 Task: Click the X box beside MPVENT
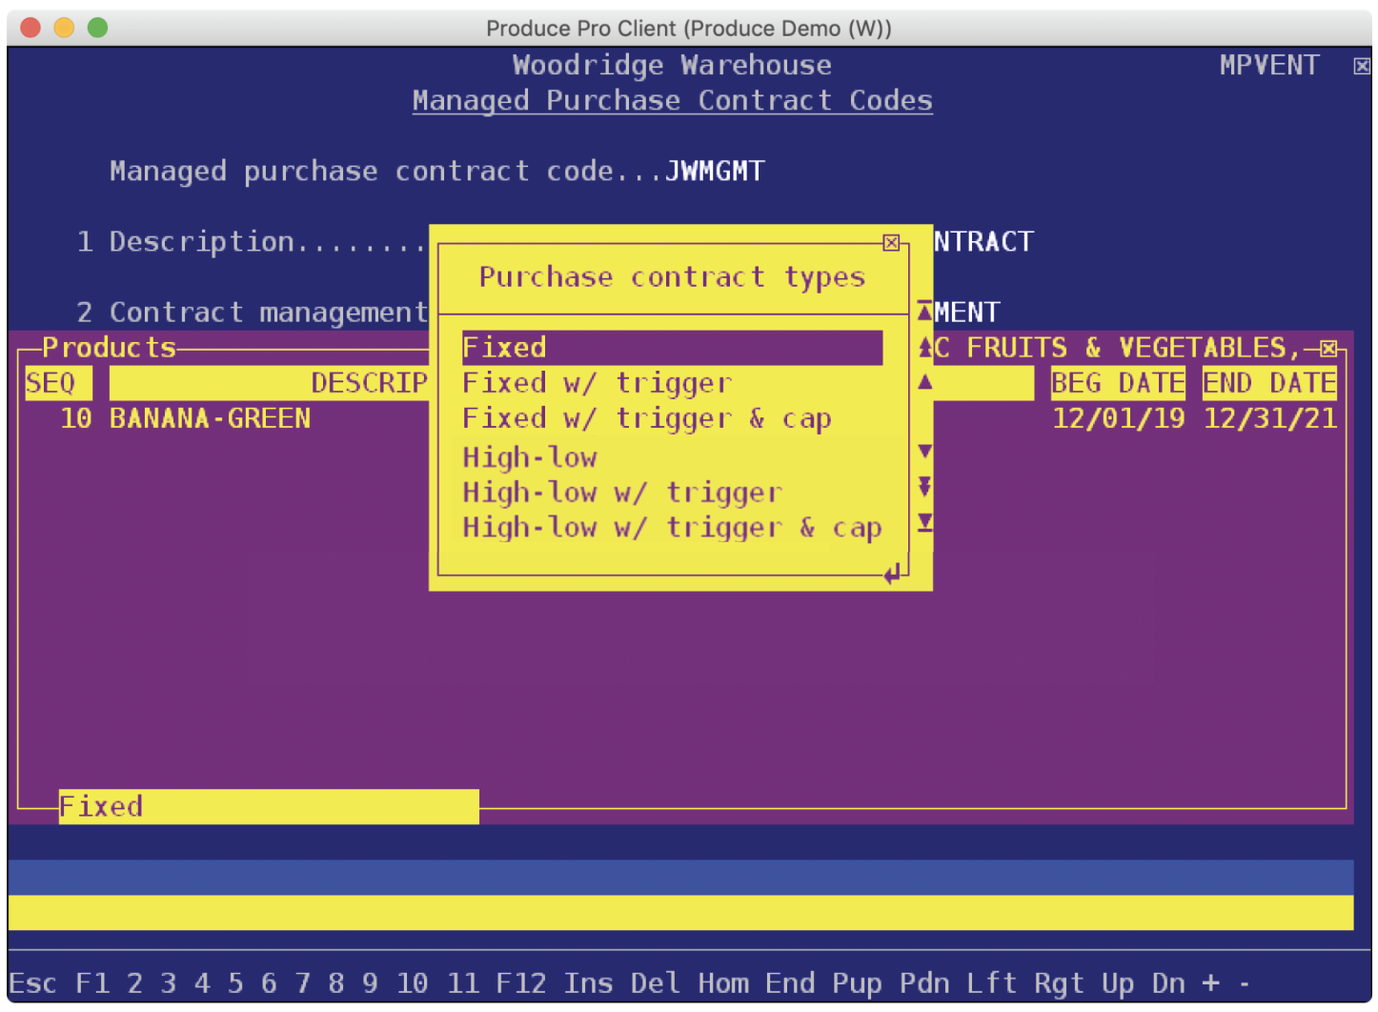(x=1362, y=66)
